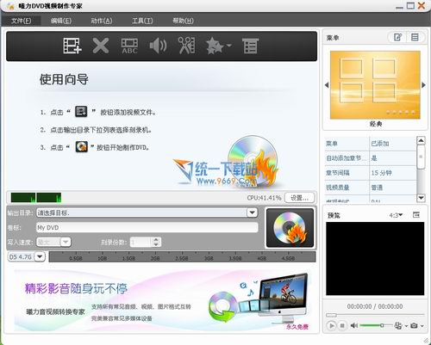The image size is (431, 345).
Task: Open the 写入速度 write speed dropdown
Action: pyautogui.click(x=66, y=243)
